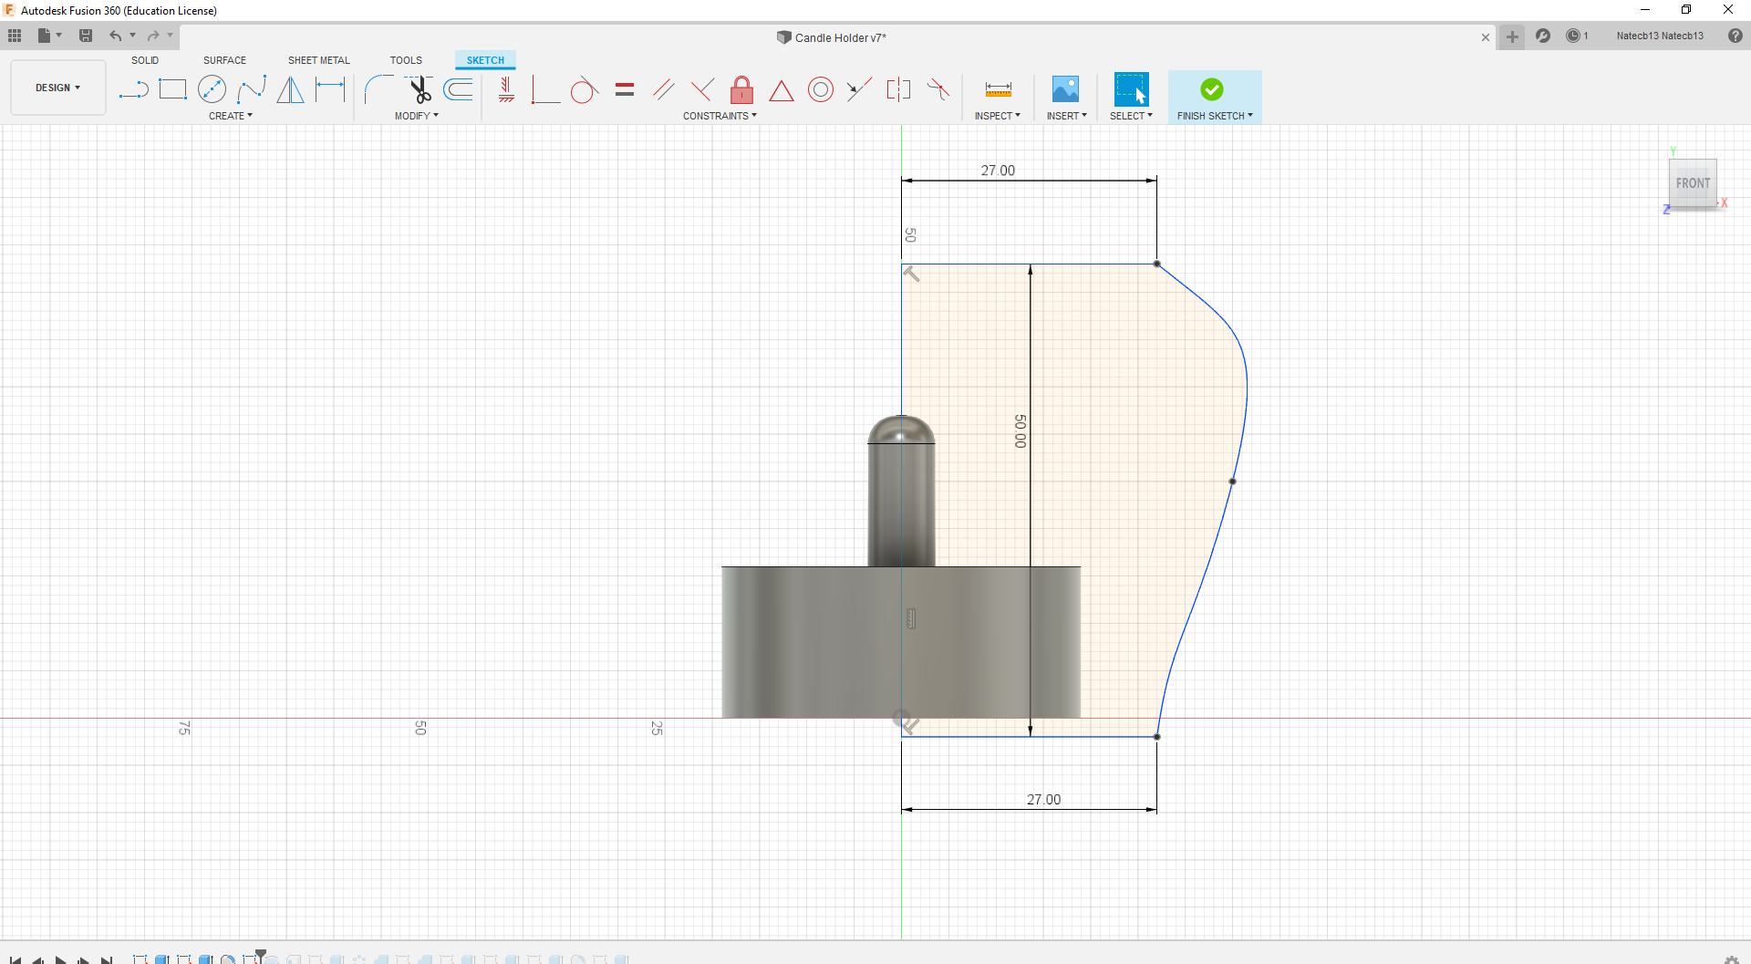1751x964 pixels.
Task: Select the Line sketch tool
Action: (x=134, y=89)
